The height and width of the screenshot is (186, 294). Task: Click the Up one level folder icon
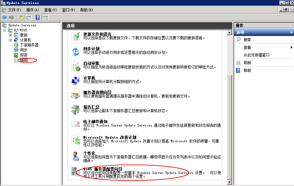(21, 18)
